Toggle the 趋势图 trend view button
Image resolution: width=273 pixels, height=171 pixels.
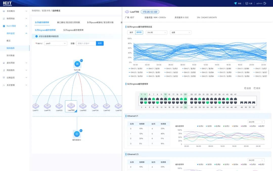(139, 33)
